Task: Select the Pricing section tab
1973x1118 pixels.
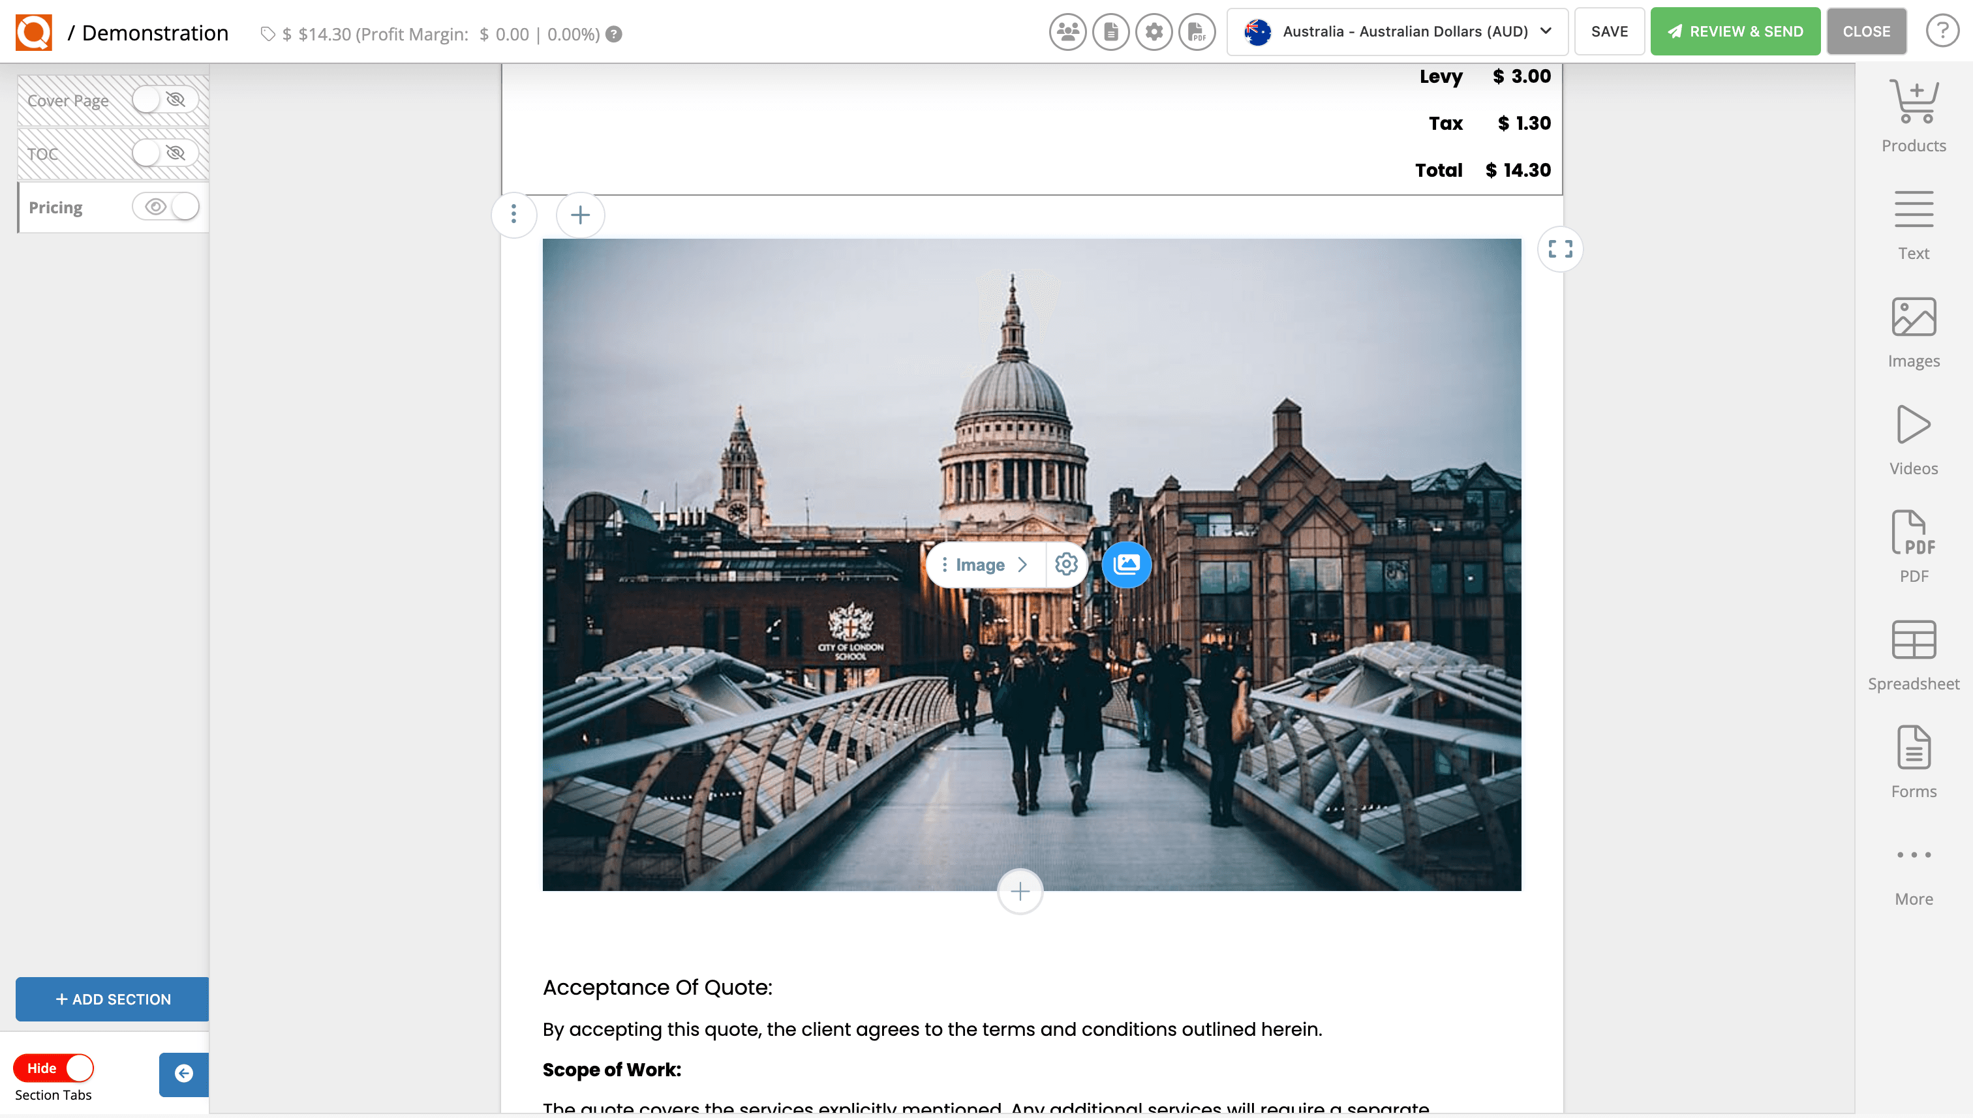Action: [x=55, y=207]
